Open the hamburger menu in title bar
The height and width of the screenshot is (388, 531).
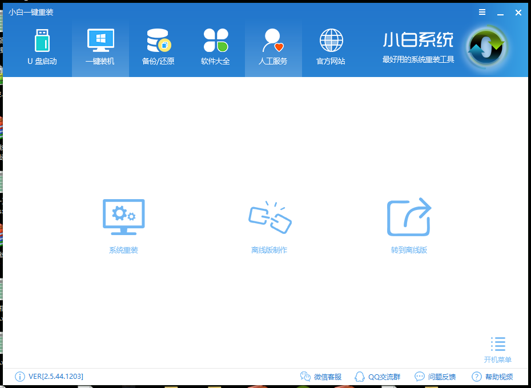(x=482, y=12)
